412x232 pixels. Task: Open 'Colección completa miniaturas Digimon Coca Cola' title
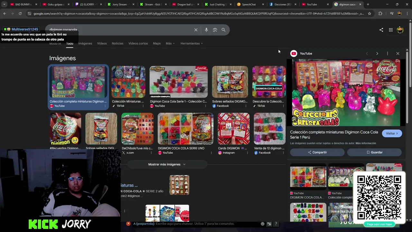pos(334,135)
